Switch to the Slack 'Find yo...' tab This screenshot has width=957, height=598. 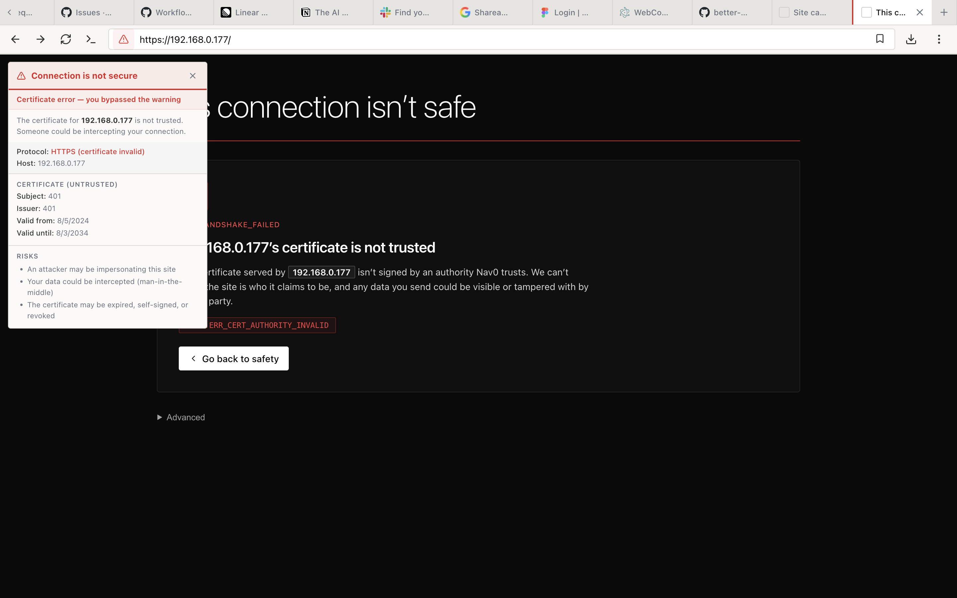tap(413, 13)
